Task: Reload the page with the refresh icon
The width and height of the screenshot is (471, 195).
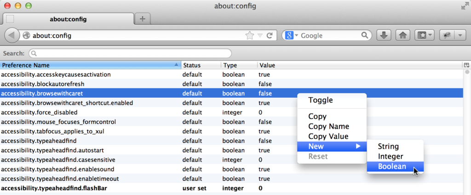Action: [270, 36]
